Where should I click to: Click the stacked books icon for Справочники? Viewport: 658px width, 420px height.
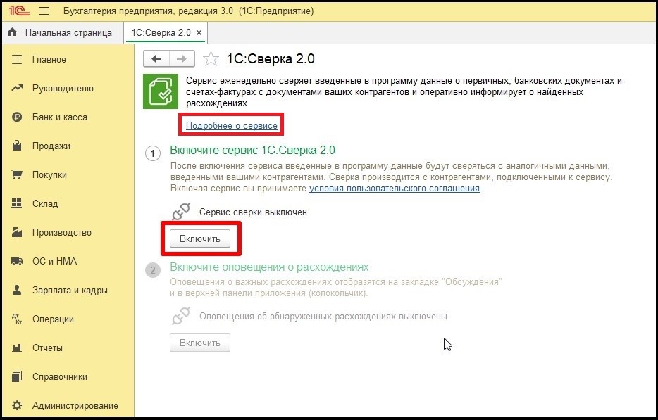coord(17,376)
